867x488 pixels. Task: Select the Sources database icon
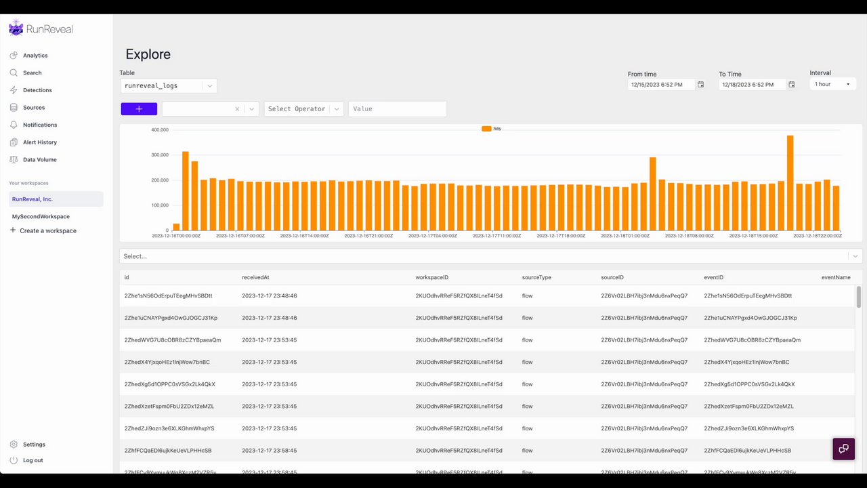(14, 108)
